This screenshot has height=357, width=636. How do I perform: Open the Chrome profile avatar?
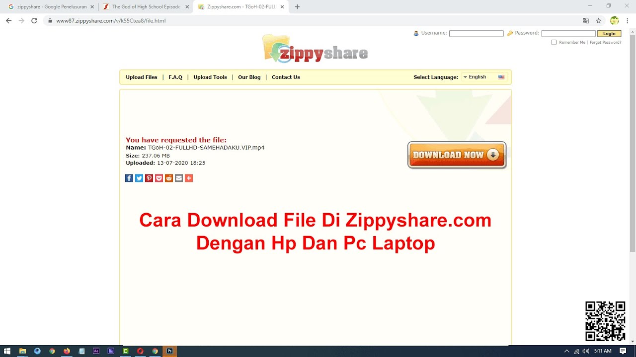pyautogui.click(x=615, y=21)
